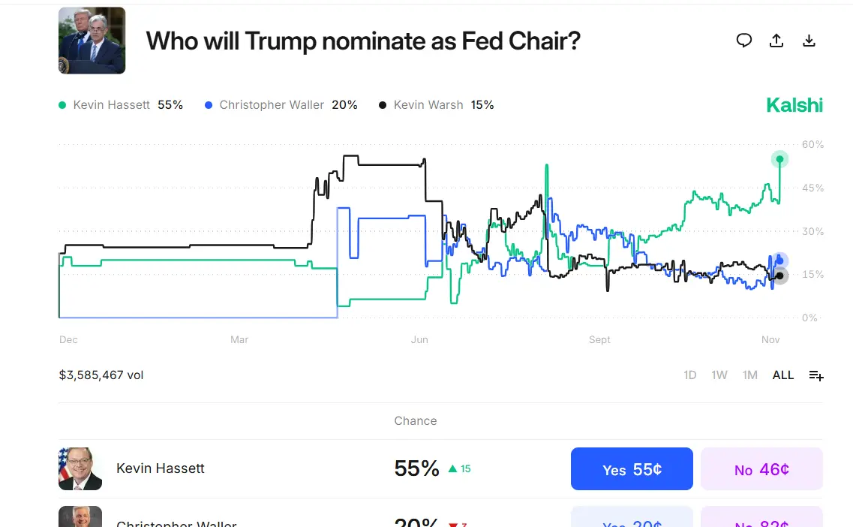
Task: Click the add-to-watchlist icon beside ALL
Action: tap(816, 375)
